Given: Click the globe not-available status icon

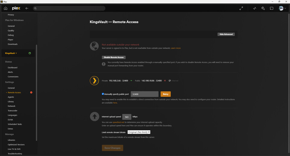Looking at the screenshot, I should (94, 46).
